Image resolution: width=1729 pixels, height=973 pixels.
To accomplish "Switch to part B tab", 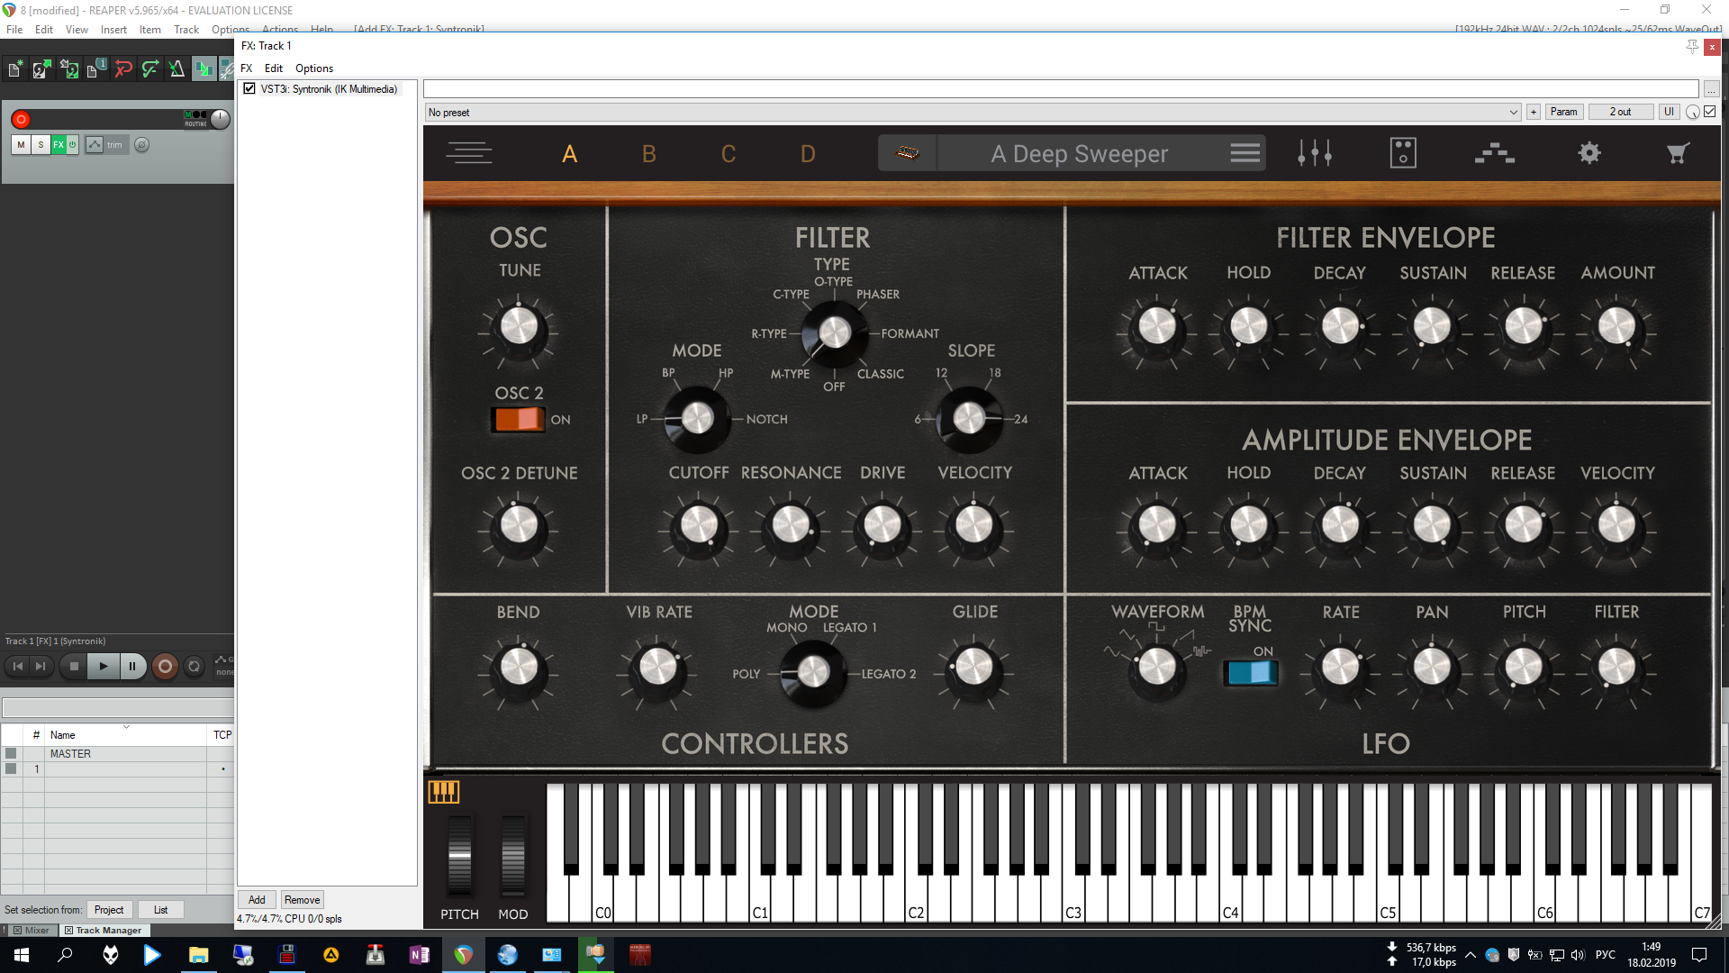I will (x=648, y=154).
